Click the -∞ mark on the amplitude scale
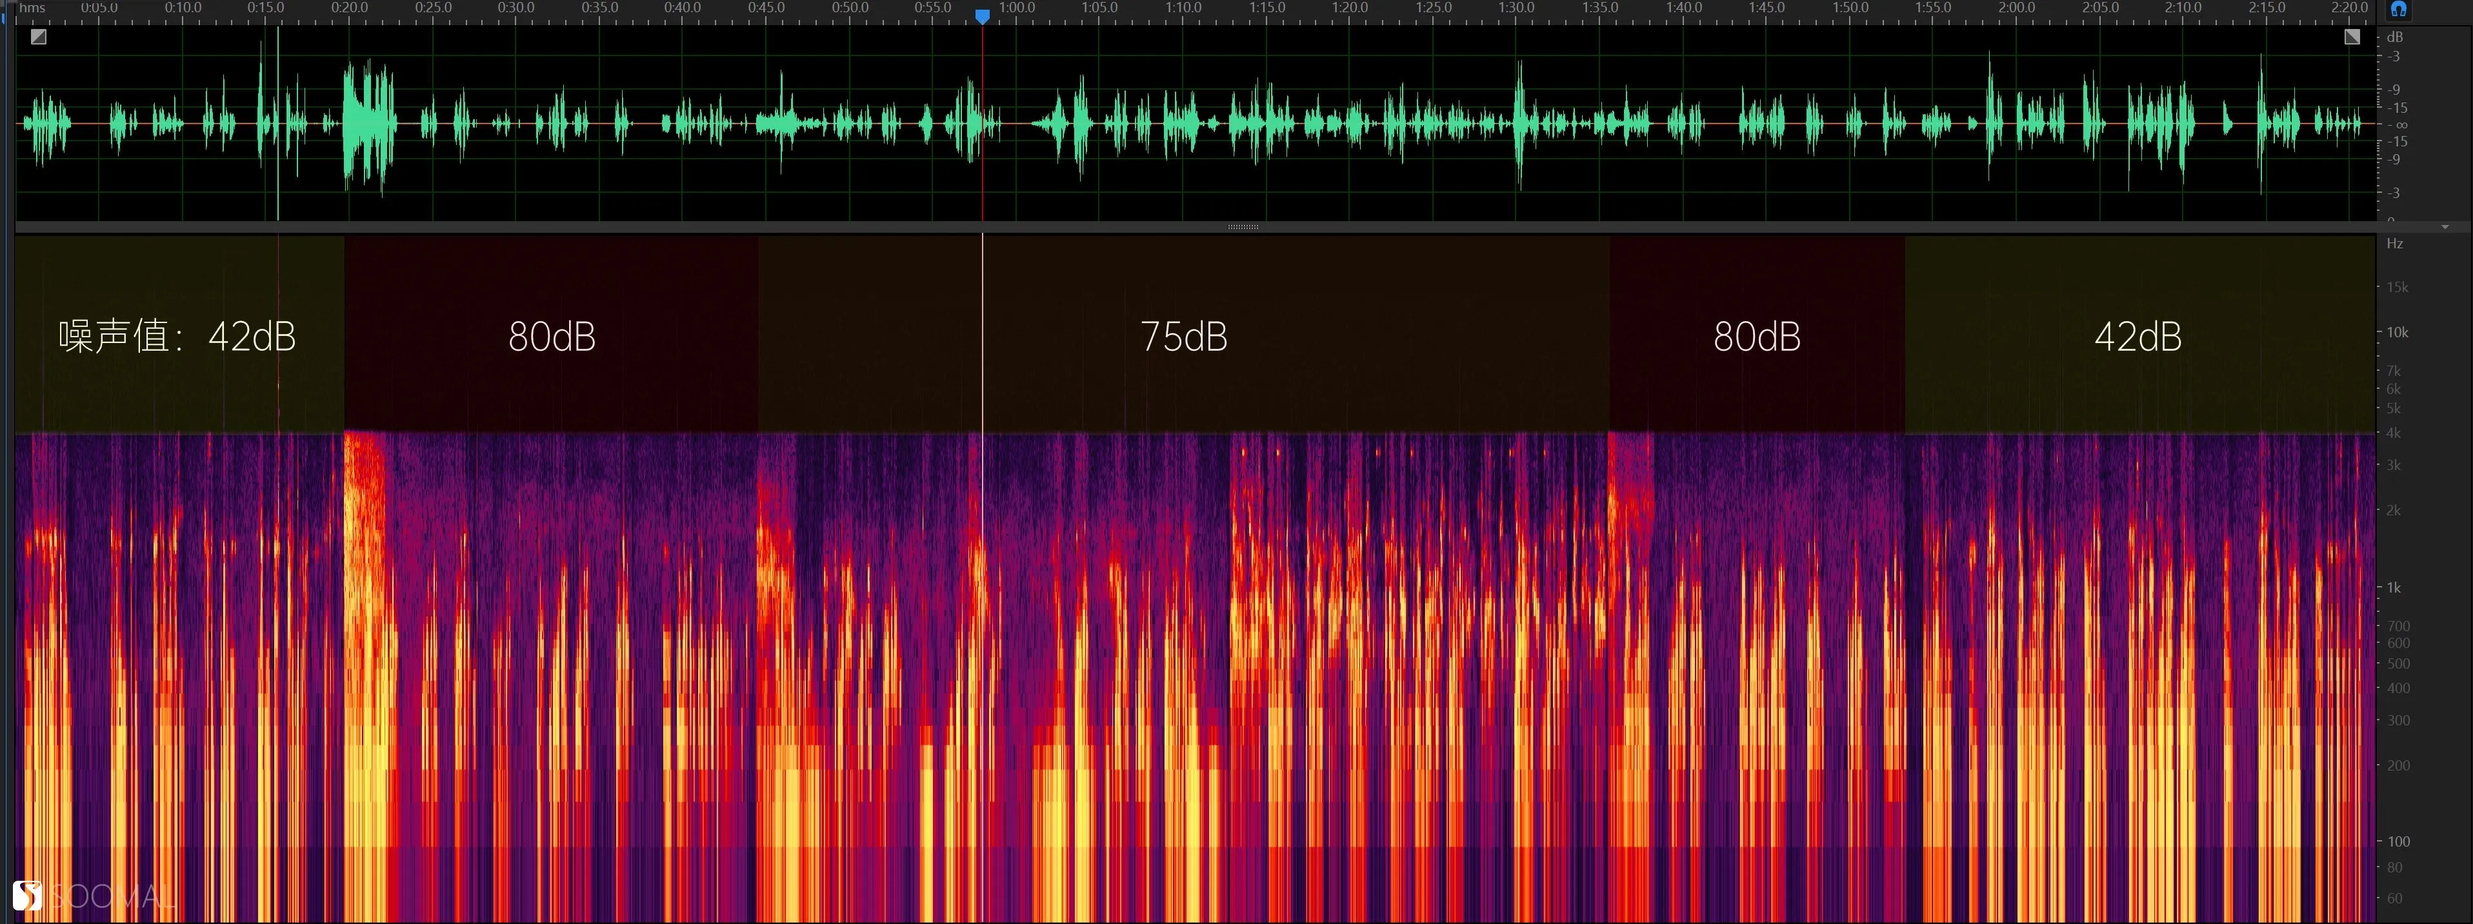The height and width of the screenshot is (924, 2473). click(x=2398, y=124)
